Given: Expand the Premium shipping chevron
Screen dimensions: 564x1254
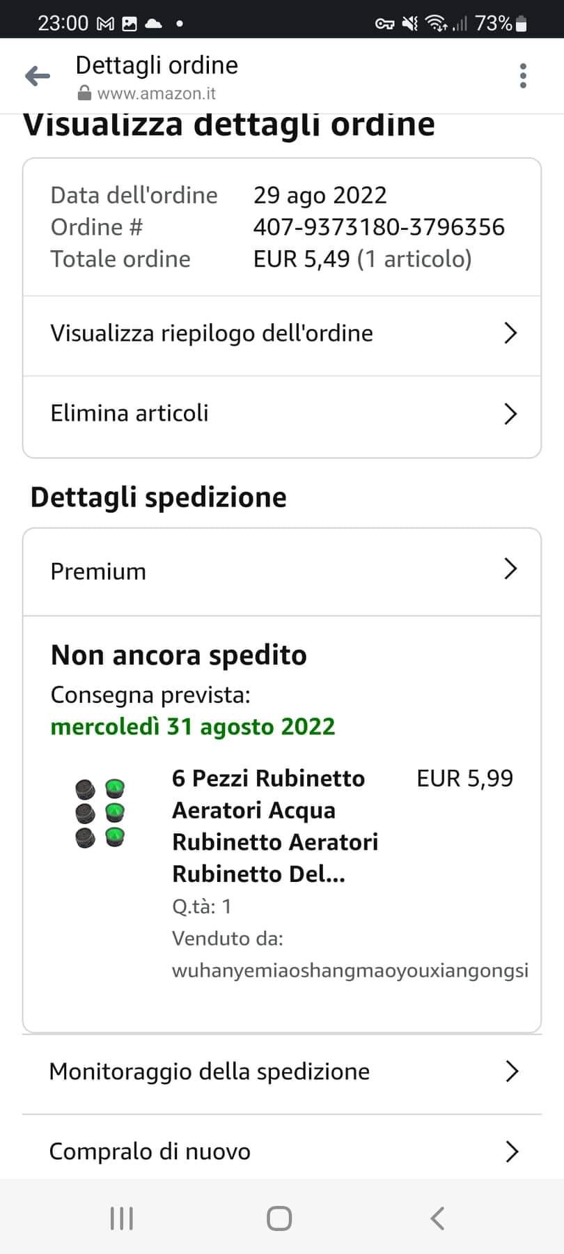Looking at the screenshot, I should [510, 569].
